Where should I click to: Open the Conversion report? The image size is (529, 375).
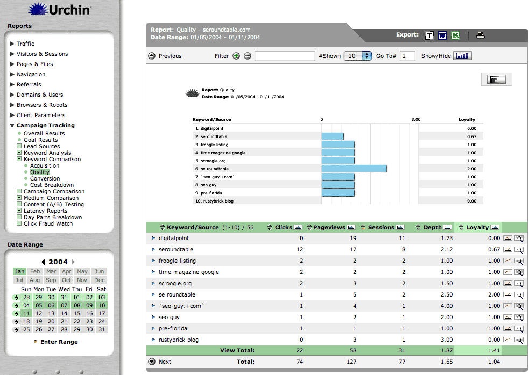tap(45, 178)
